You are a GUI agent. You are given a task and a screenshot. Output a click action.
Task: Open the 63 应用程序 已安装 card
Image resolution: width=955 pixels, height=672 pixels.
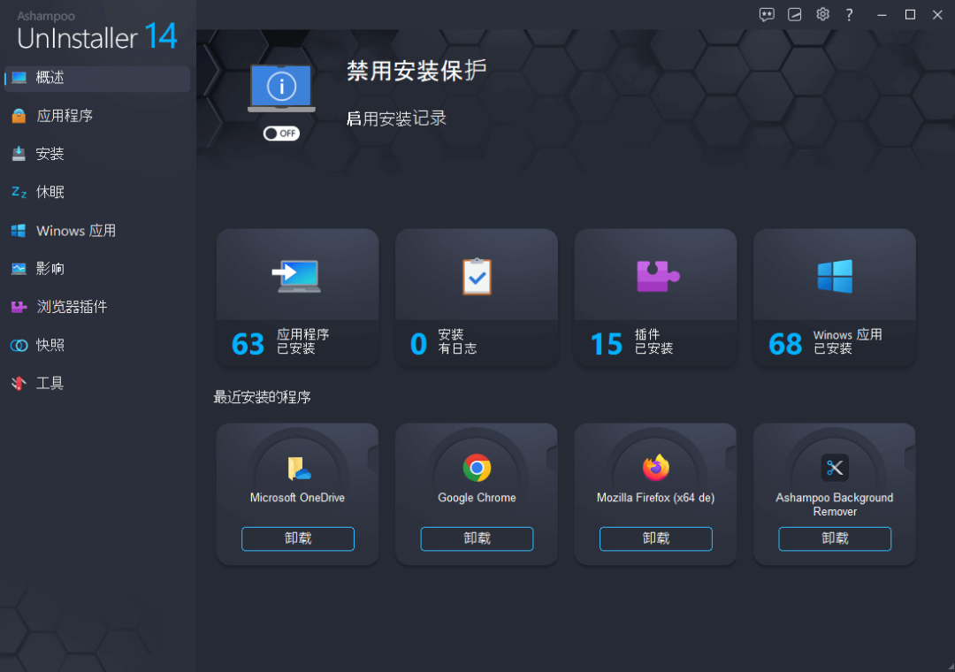click(298, 298)
